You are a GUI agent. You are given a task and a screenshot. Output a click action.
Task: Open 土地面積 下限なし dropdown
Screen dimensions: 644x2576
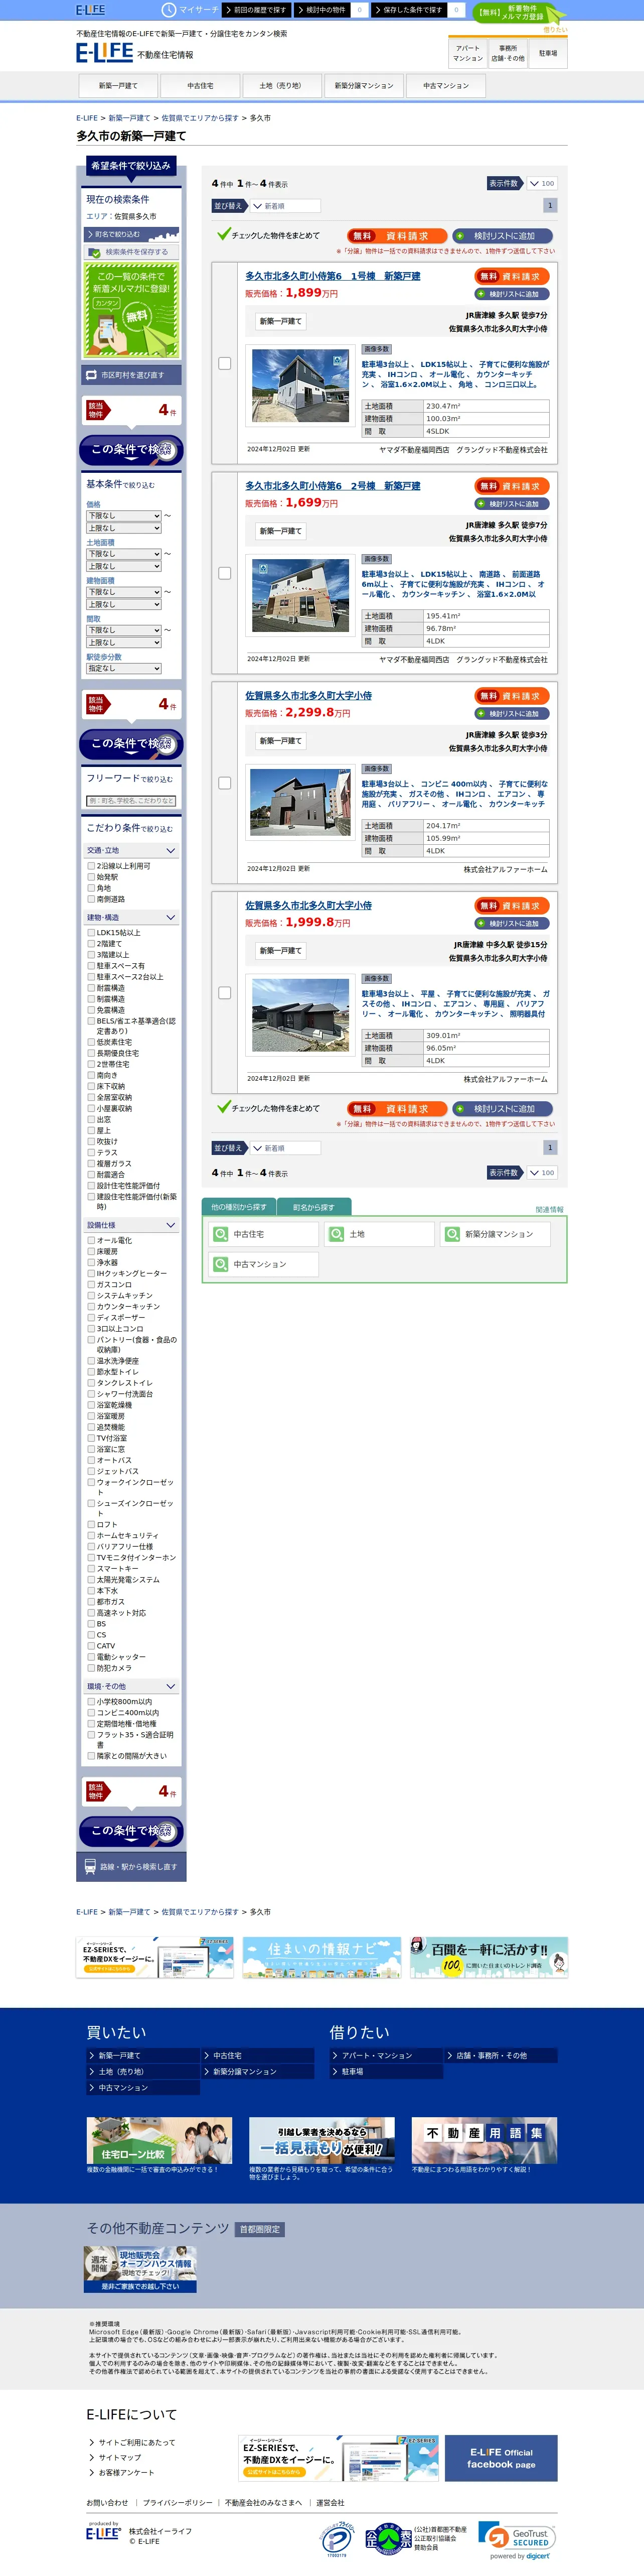point(124,554)
